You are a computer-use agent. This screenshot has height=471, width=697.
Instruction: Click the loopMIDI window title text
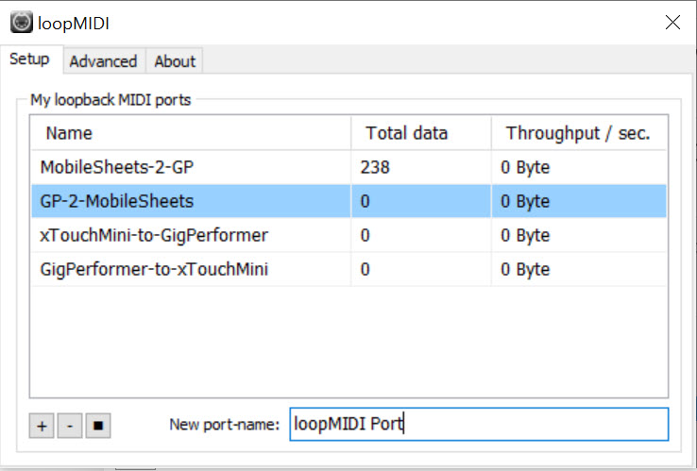pyautogui.click(x=74, y=23)
